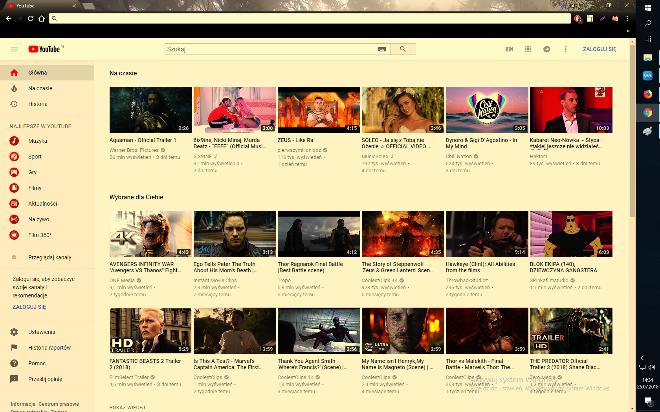Click the upload video camera icon
The height and width of the screenshot is (412, 660).
pyautogui.click(x=509, y=49)
